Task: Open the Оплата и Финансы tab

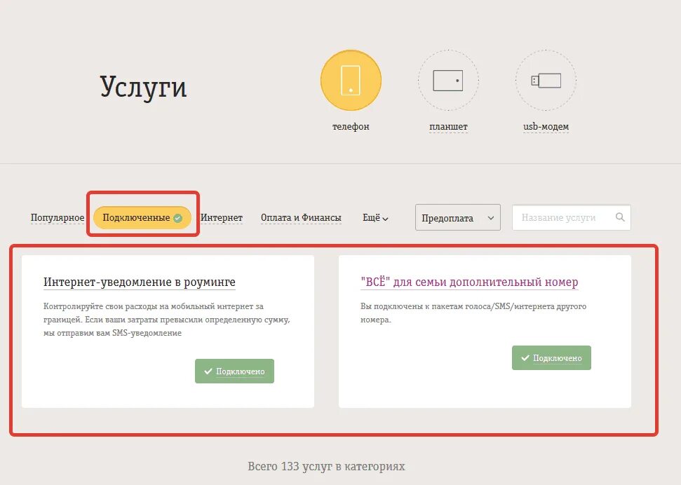Action: (x=301, y=217)
